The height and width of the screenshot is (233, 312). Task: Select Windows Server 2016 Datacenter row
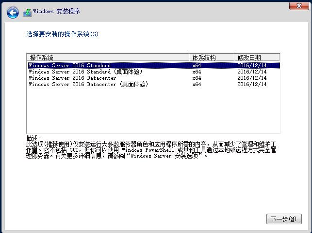pos(154,78)
